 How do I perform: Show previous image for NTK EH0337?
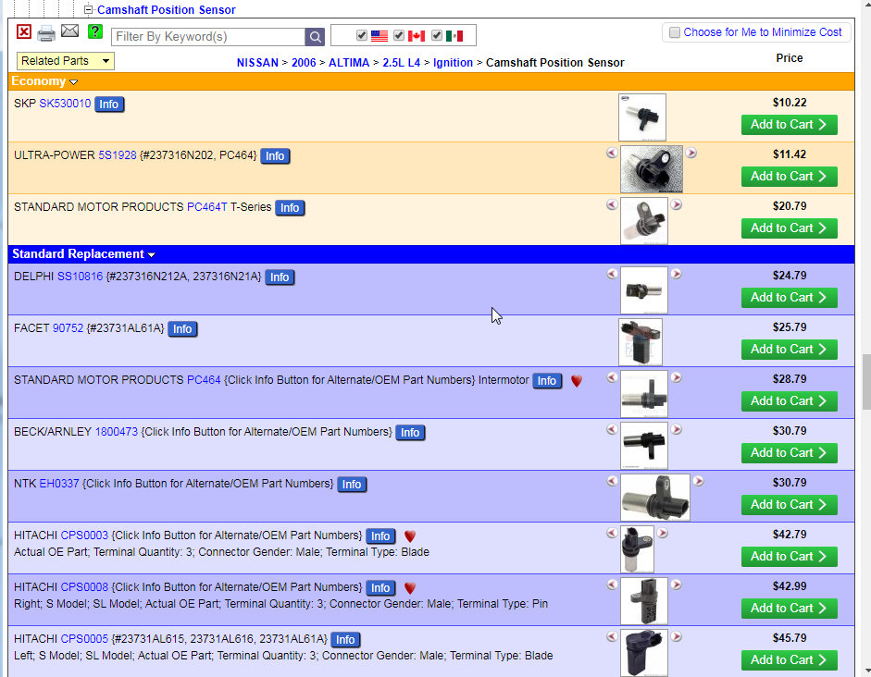pyautogui.click(x=612, y=481)
